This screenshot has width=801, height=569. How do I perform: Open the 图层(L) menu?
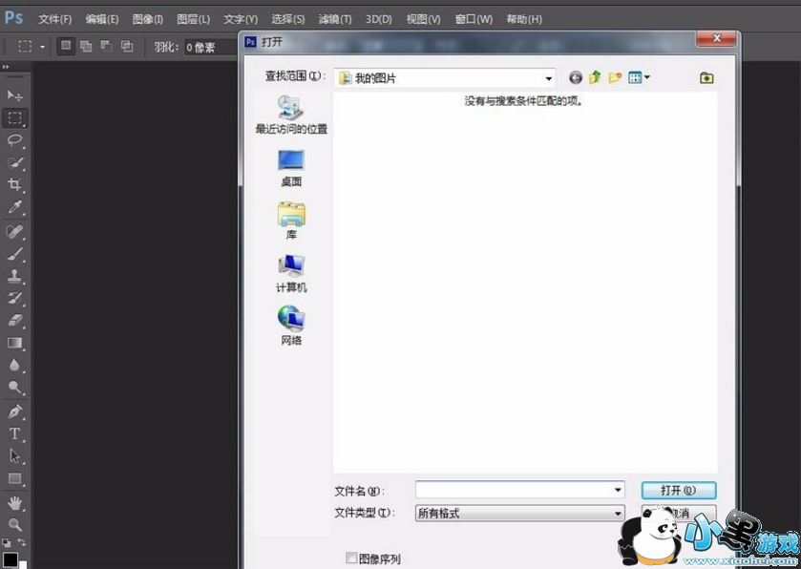tap(194, 19)
